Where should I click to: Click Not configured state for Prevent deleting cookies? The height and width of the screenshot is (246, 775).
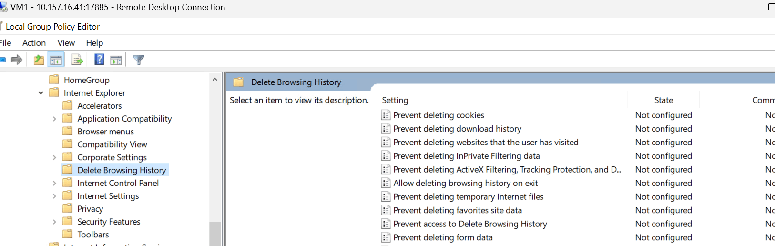tap(663, 115)
